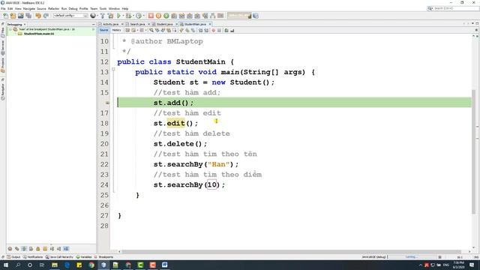Open the Variables window tab
This screenshot has height=270, width=480.
point(84,256)
